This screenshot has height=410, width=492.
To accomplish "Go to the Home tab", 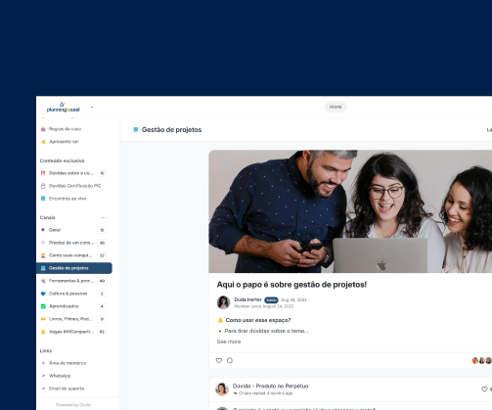I will 335,107.
